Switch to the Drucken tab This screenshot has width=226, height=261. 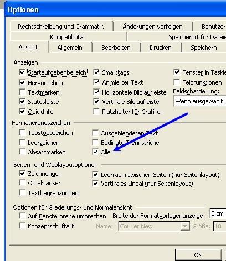tap(161, 48)
